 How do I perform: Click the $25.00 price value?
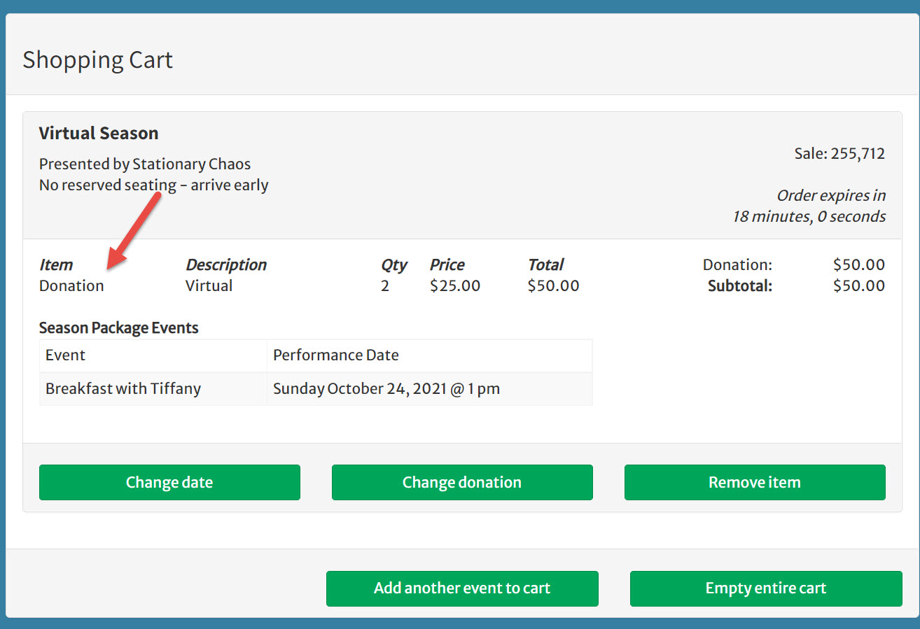[455, 286]
